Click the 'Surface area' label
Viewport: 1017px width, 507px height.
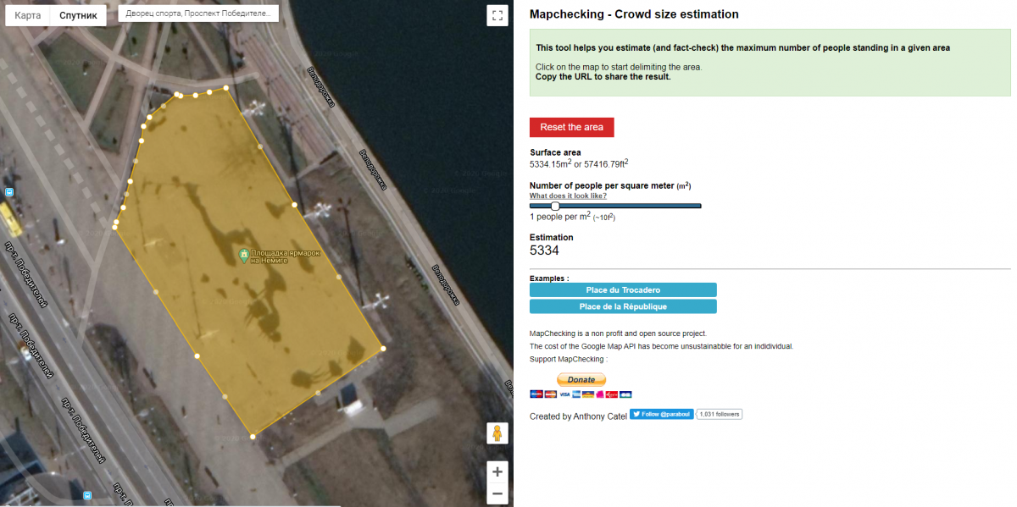point(555,152)
